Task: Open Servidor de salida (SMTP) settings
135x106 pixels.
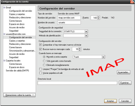Action: (x=17, y=71)
